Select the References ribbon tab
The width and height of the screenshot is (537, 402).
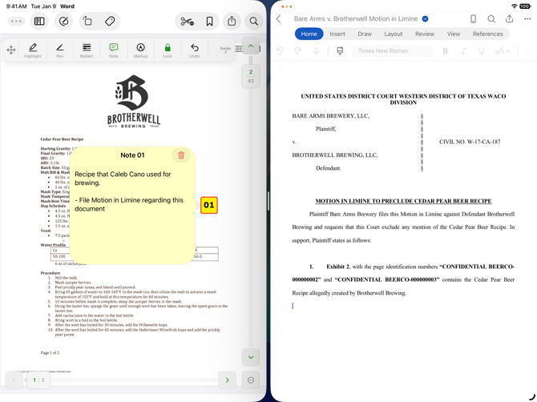pyautogui.click(x=487, y=34)
